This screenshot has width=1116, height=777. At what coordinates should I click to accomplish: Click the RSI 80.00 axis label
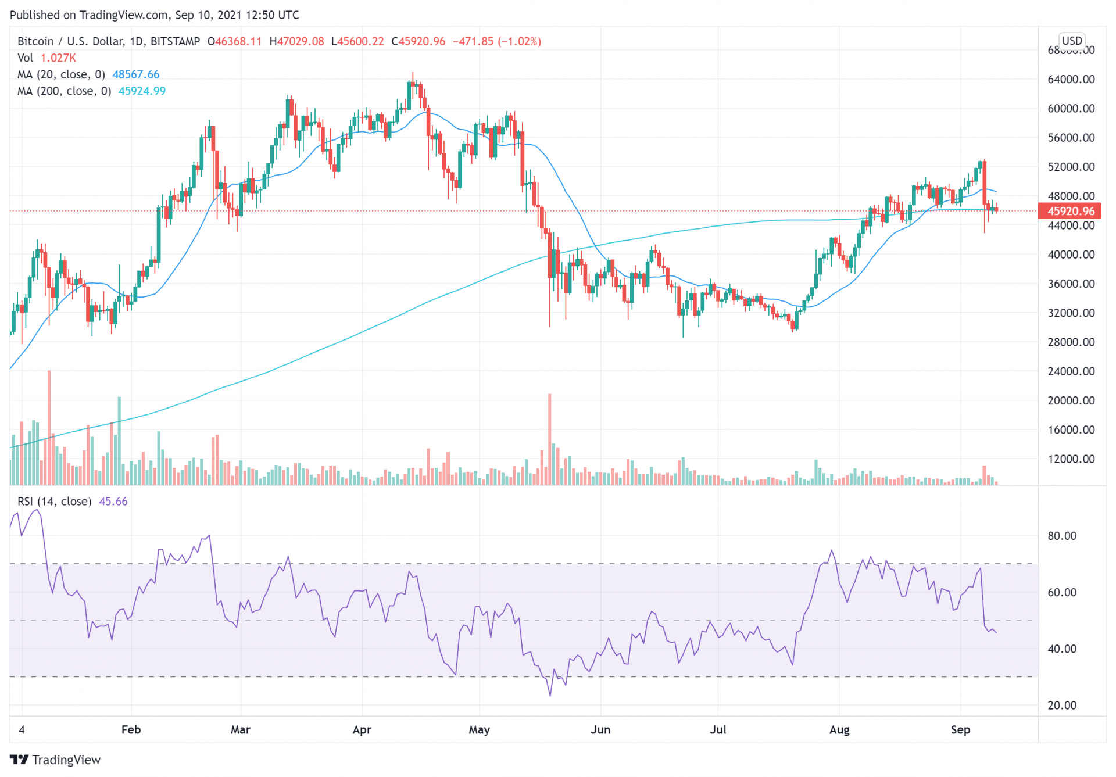1062,536
